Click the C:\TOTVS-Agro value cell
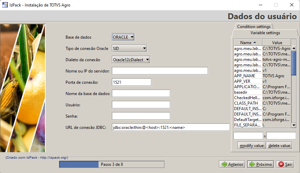This screenshot has height=173, width=300. [x=277, y=49]
